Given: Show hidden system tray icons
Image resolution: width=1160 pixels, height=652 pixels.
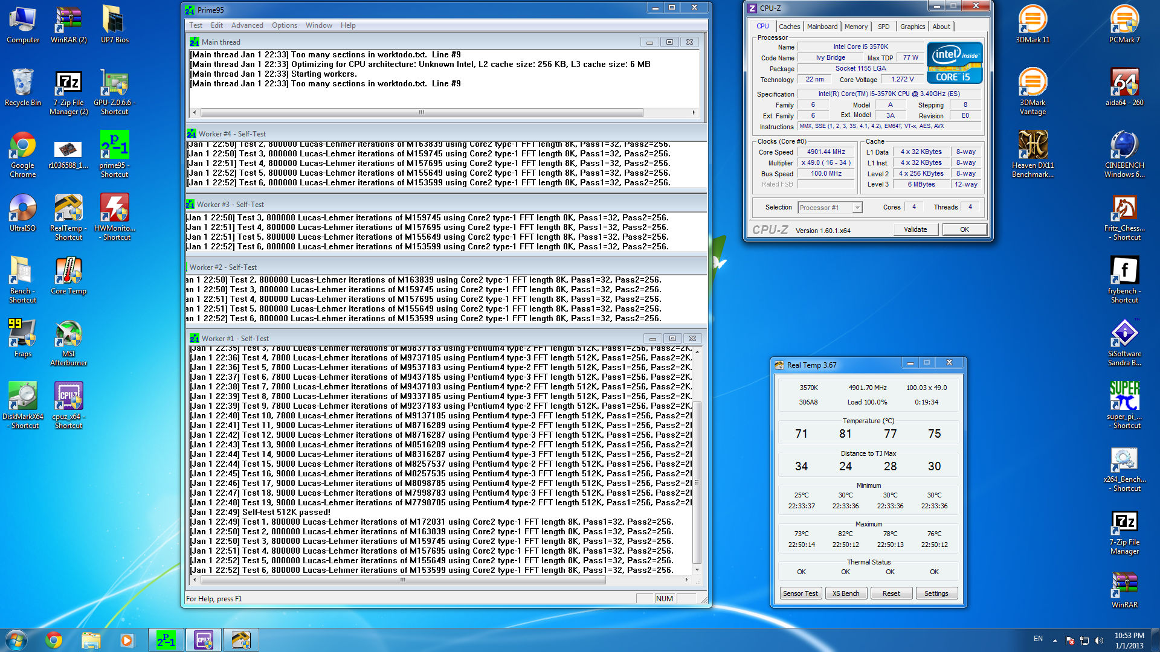Looking at the screenshot, I should coord(1055,641).
